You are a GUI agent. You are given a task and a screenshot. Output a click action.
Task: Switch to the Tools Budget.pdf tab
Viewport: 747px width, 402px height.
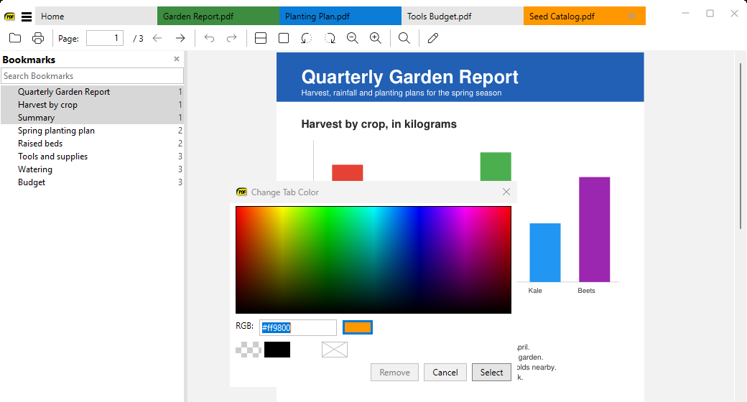[462, 17]
